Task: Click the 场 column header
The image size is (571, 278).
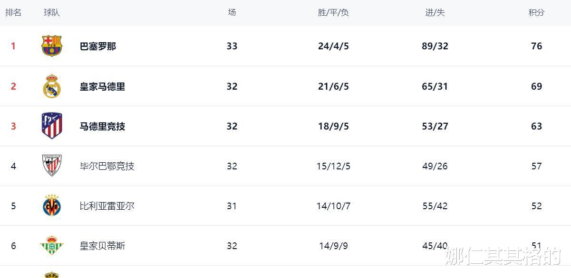Action: coord(232,12)
